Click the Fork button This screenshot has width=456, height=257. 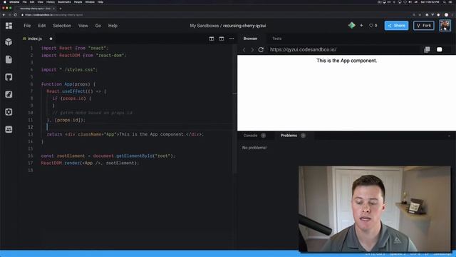(x=424, y=26)
